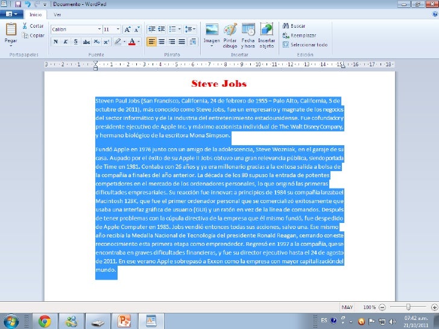This screenshot has width=439, height=329.
Task: Insert a Paint drawing (Pintar dibujo)
Action: coord(230,36)
